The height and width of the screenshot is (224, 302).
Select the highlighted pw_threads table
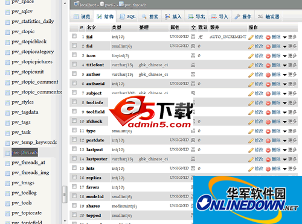tap(25, 153)
